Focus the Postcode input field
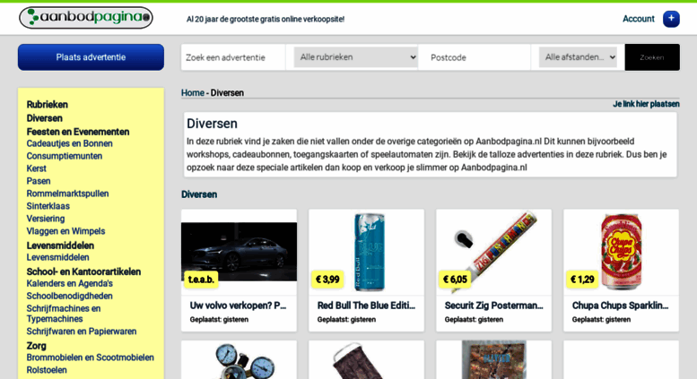The width and height of the screenshot is (697, 379). click(475, 57)
